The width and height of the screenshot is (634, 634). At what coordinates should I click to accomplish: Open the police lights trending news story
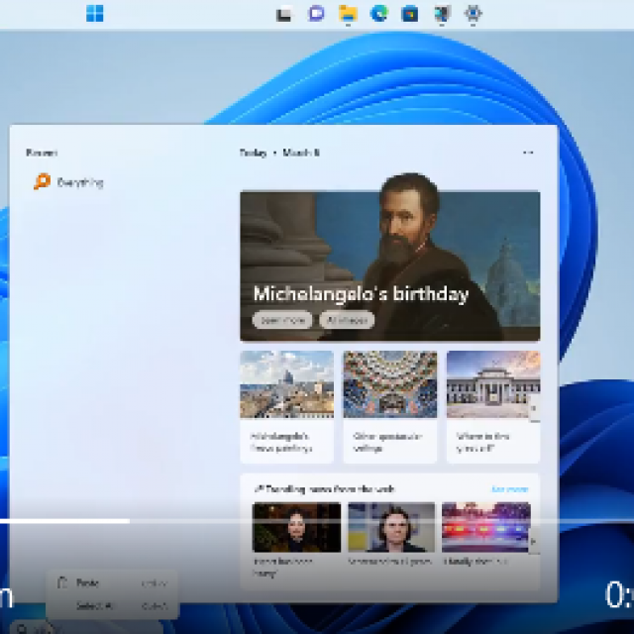click(x=486, y=527)
